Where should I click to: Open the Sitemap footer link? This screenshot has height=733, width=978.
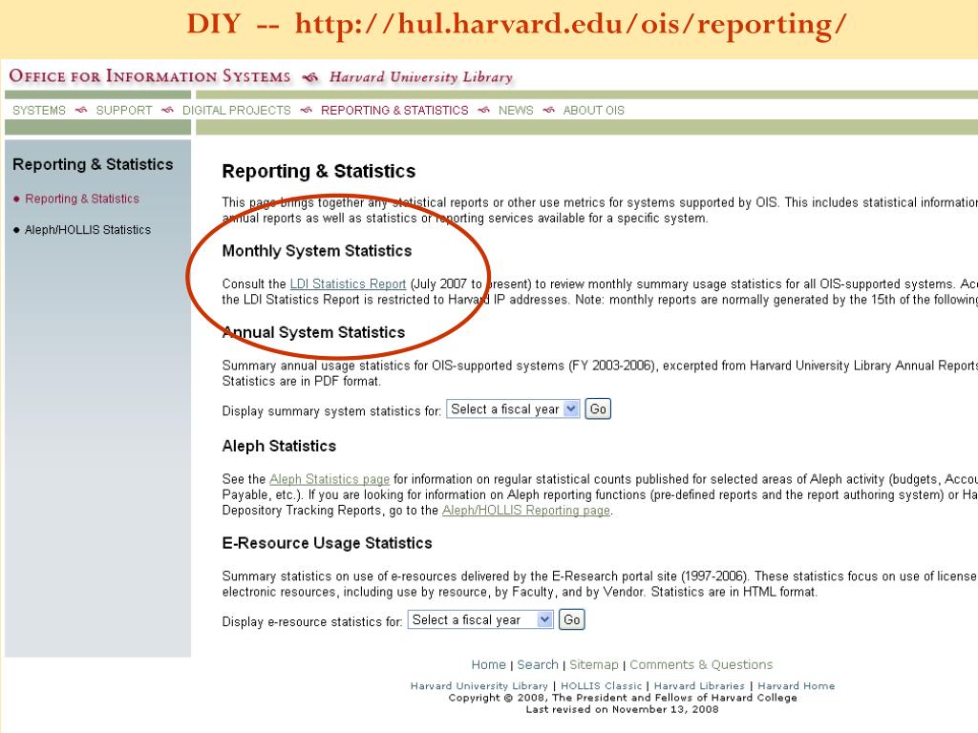click(594, 664)
